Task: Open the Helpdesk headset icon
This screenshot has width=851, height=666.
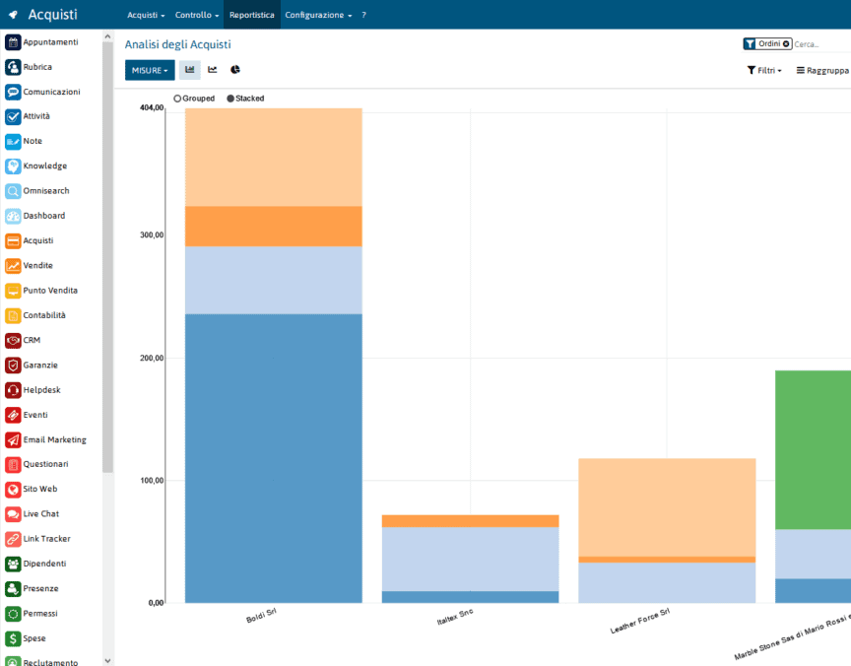Action: click(x=13, y=390)
